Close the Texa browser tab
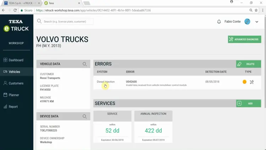This screenshot has width=266, height=150. (79, 3)
